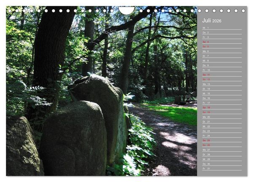Image resolution: width=253 pixels, height=182 pixels.
Task: Select the So 12 date row
Action: pyautogui.click(x=222, y=80)
